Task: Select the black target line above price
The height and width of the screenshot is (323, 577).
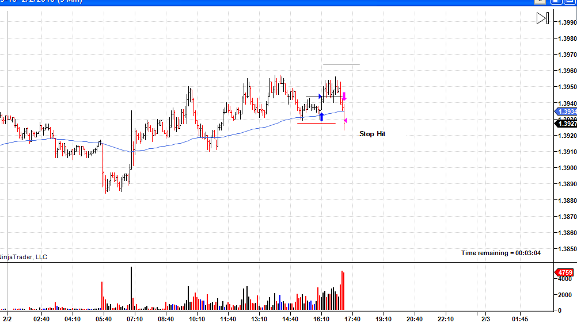Action: tap(341, 64)
